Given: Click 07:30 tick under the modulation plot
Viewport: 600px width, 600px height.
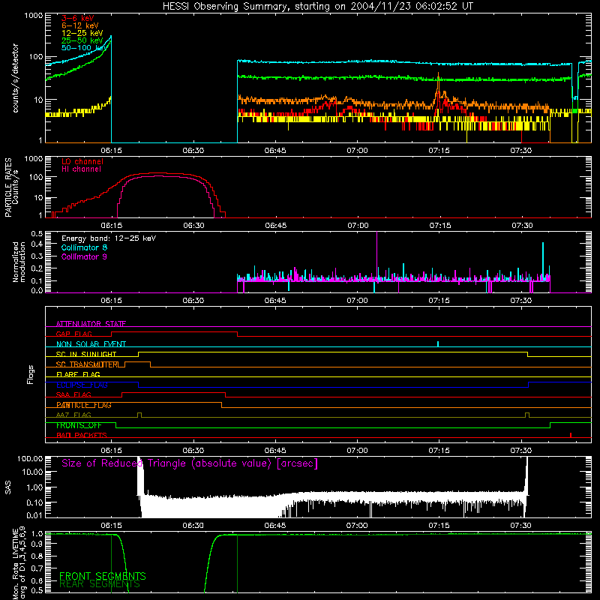Looking at the screenshot, I should tap(520, 301).
